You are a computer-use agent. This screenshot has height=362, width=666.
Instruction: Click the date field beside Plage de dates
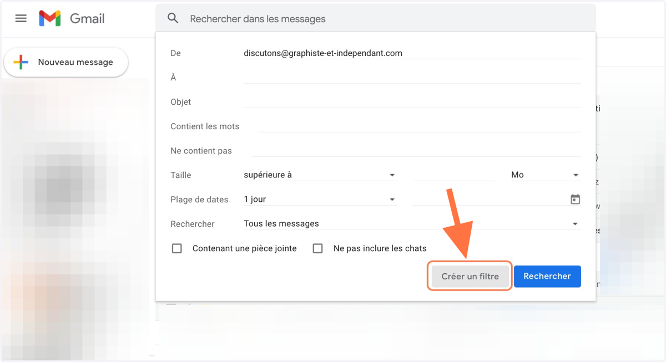click(491, 199)
